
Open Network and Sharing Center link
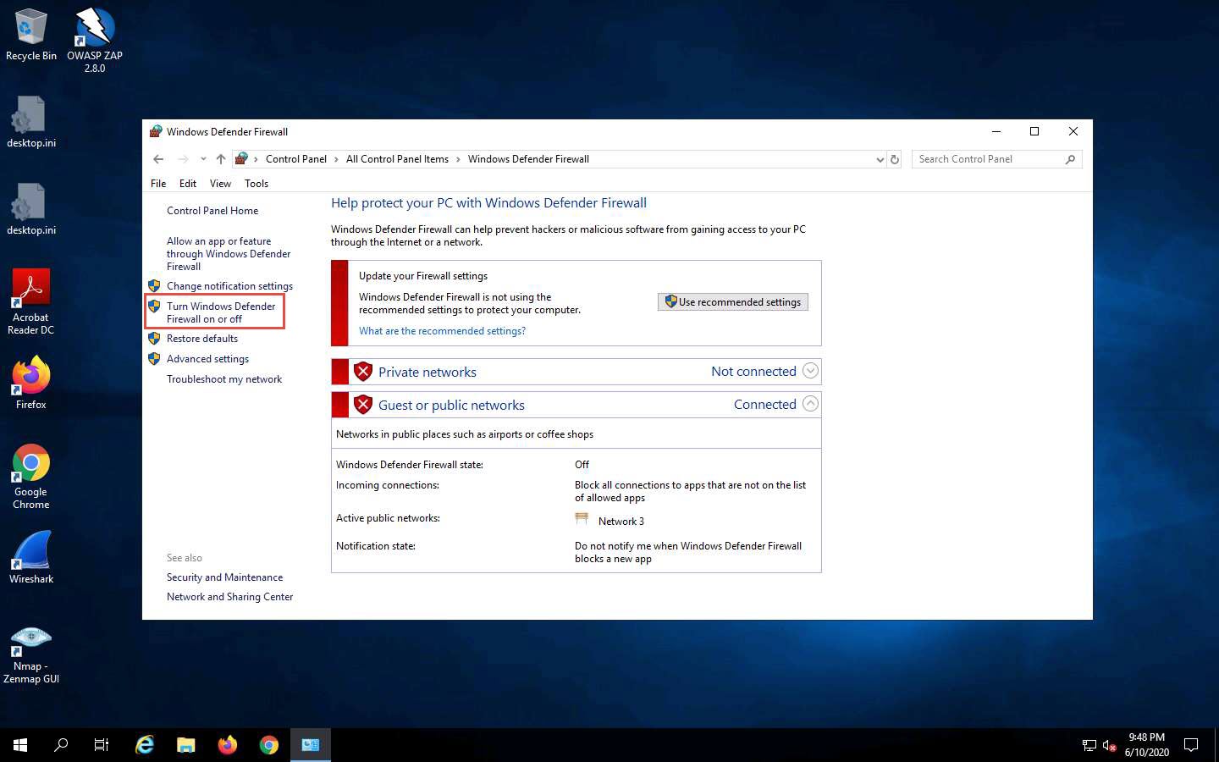coord(229,597)
